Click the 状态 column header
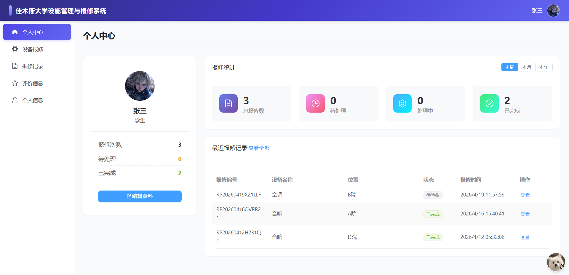This screenshot has height=275, width=569. coord(429,180)
